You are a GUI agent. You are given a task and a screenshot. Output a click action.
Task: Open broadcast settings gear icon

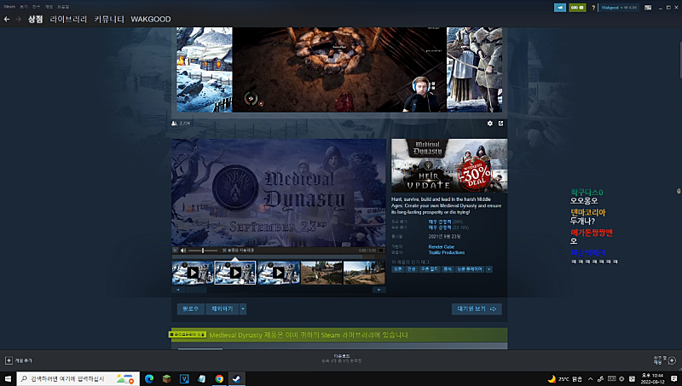pyautogui.click(x=489, y=124)
